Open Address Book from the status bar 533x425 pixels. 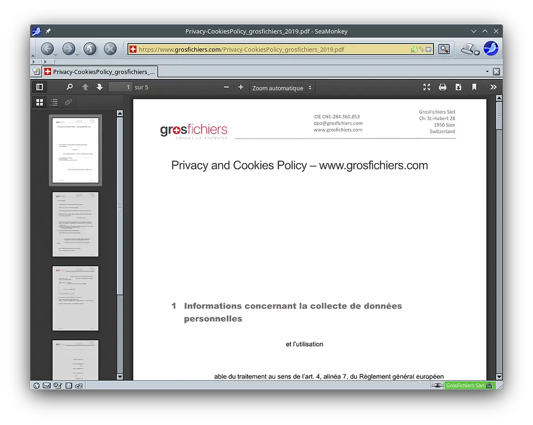tap(69, 385)
